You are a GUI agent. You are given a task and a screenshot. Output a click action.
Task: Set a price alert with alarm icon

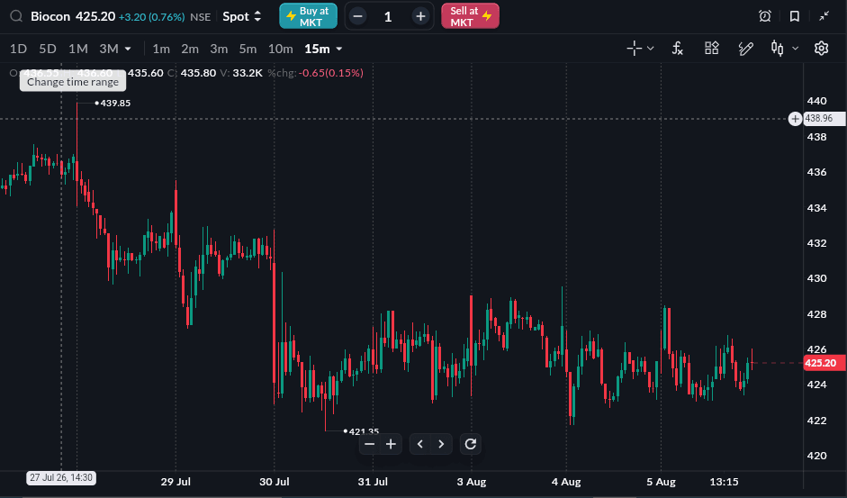coord(765,16)
